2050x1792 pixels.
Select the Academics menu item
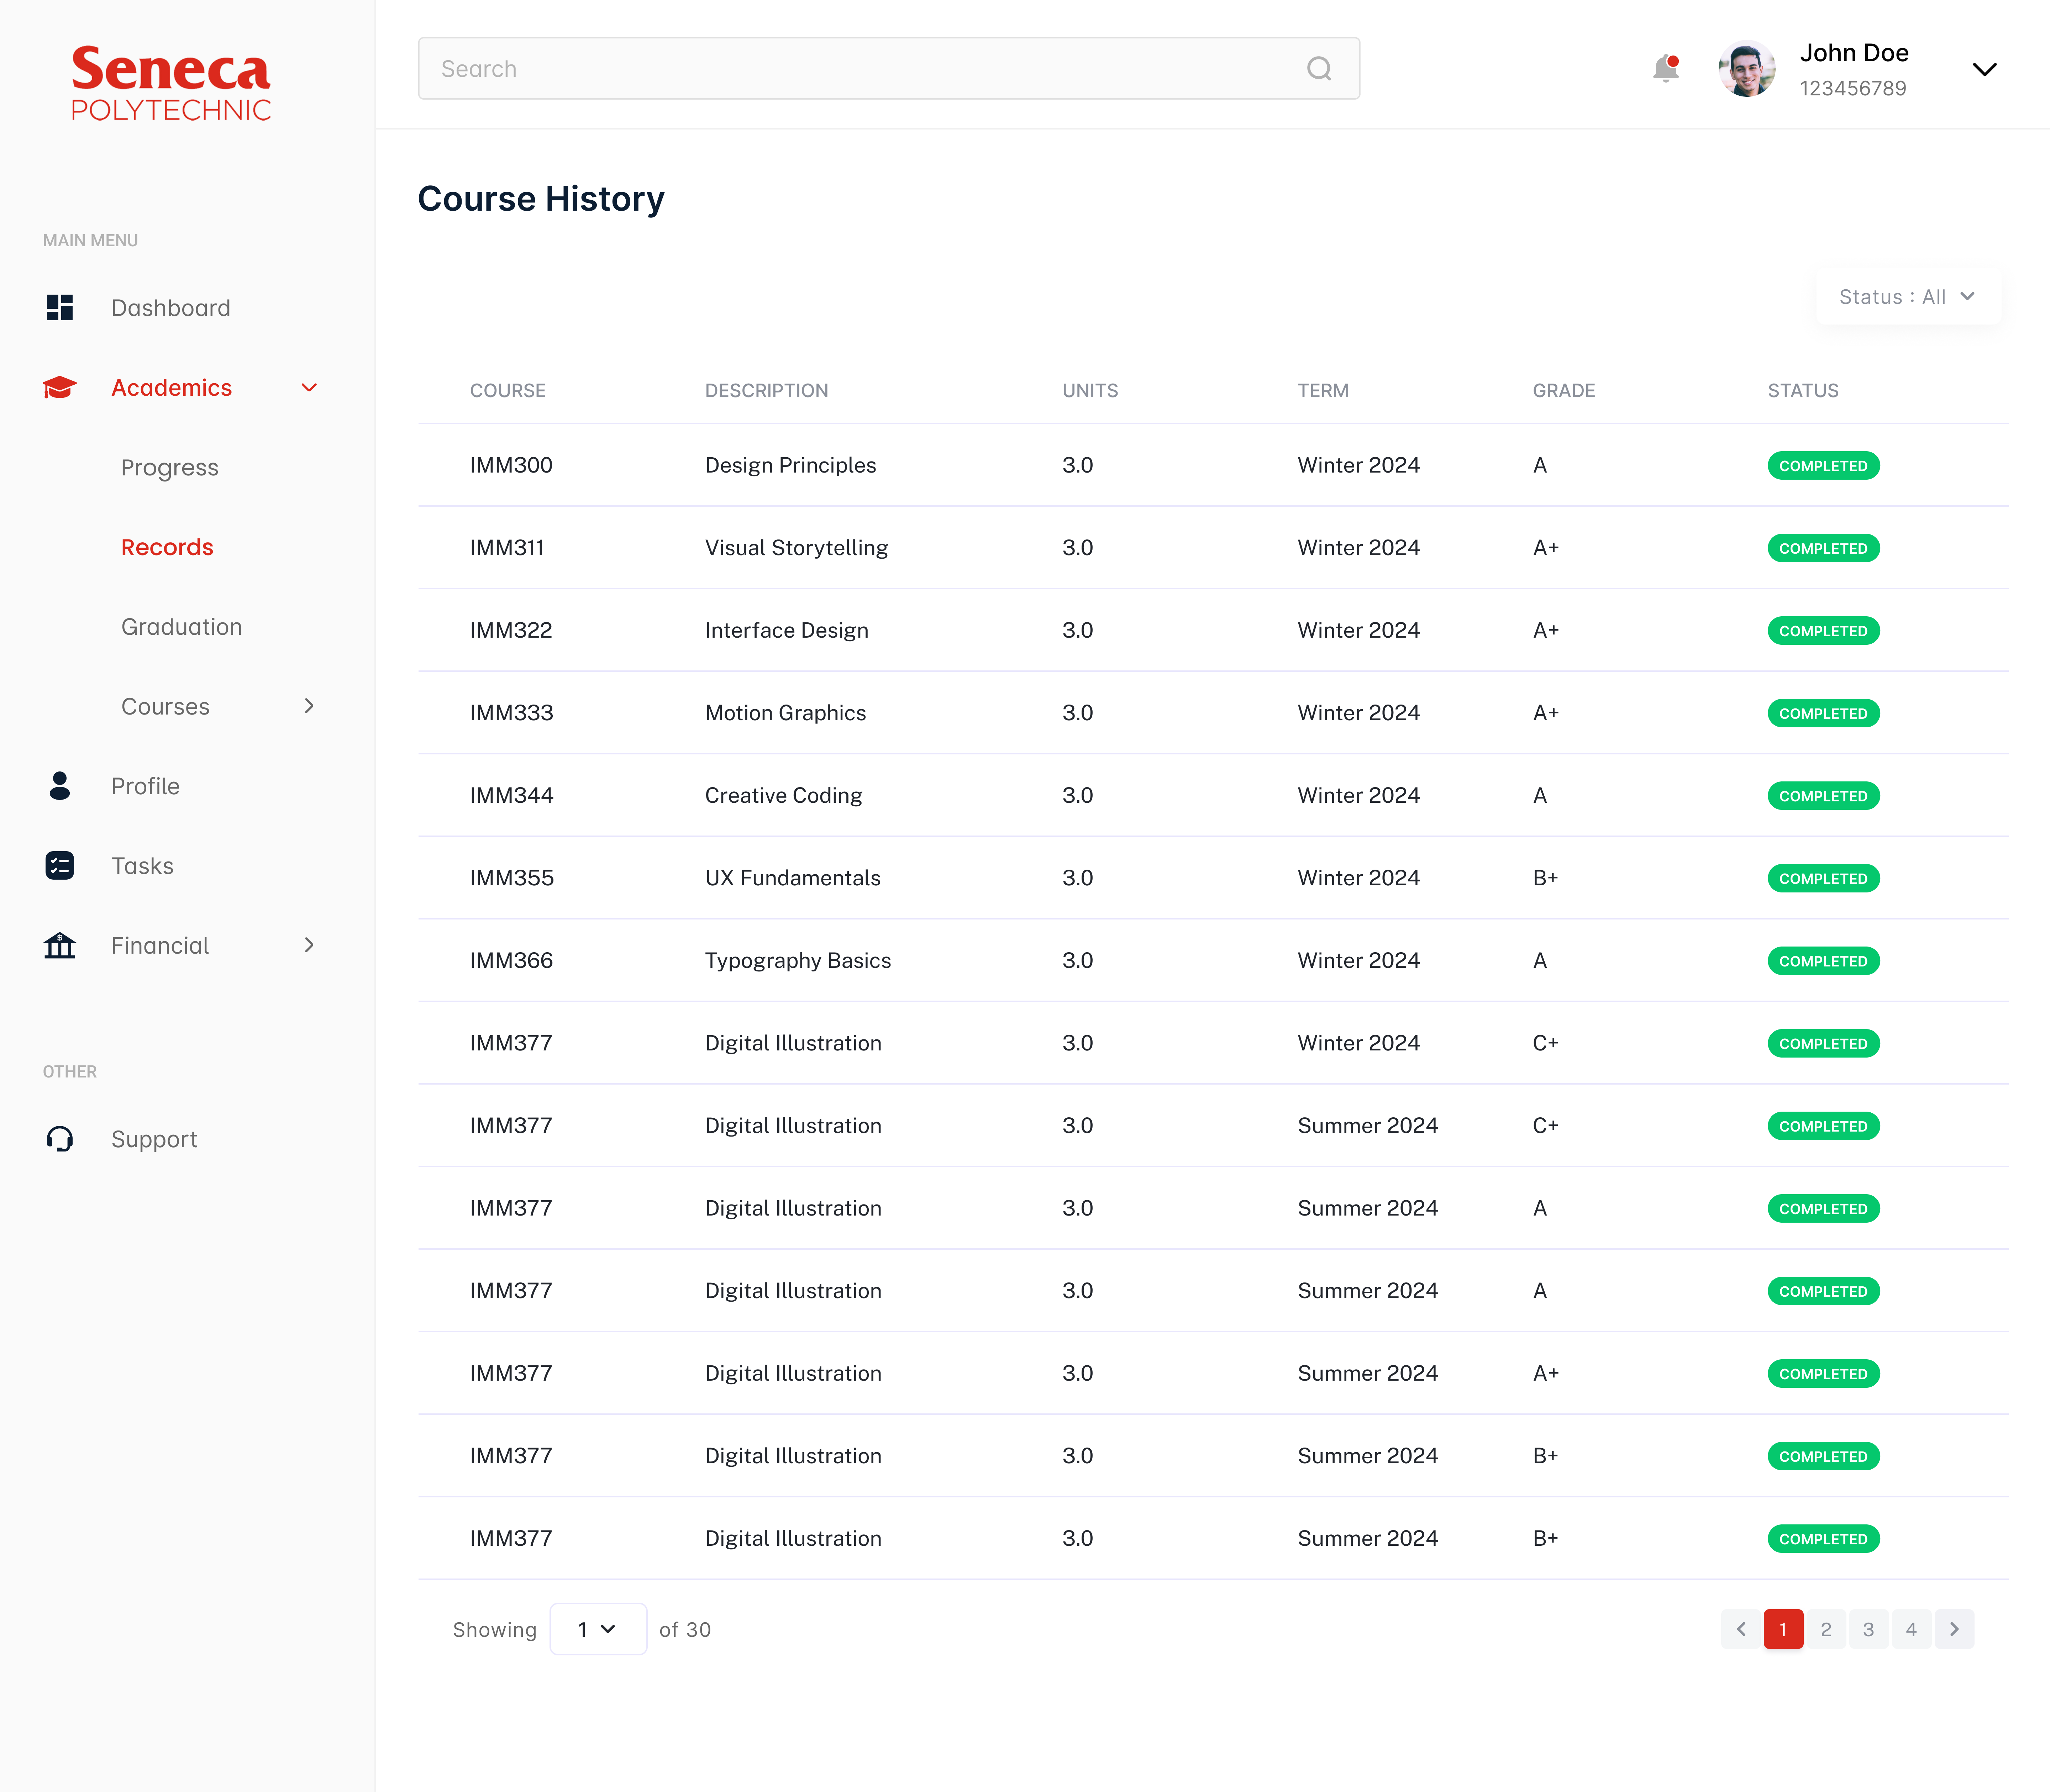[172, 387]
